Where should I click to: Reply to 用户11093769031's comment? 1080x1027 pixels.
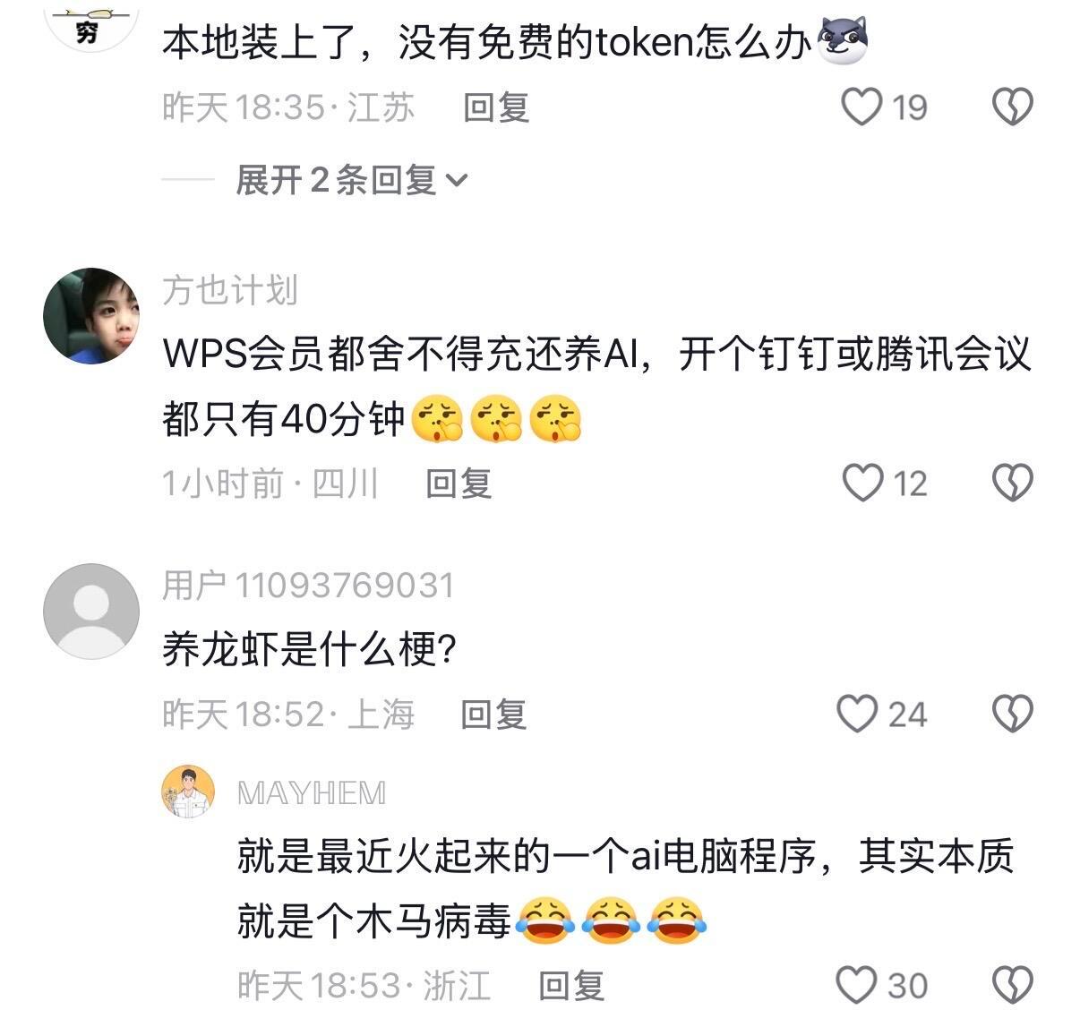coord(493,715)
